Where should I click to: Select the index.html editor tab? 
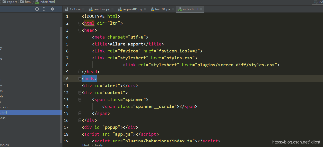tap(190, 9)
